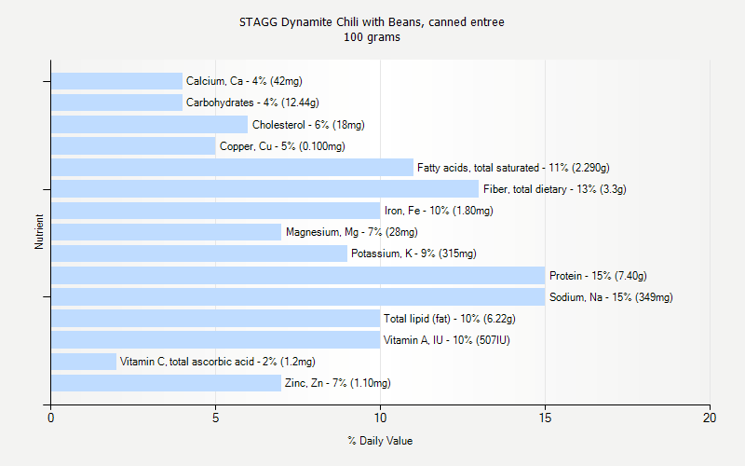This screenshot has height=466, width=745.
Task: Click the vertical 'Nutrient' axis title
Action: pyautogui.click(x=39, y=231)
